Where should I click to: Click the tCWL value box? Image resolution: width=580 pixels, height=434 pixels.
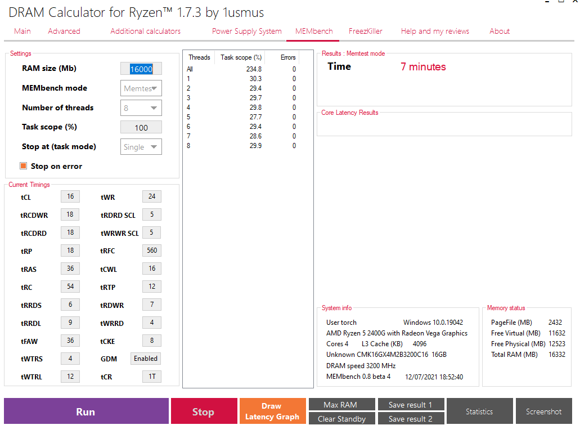[x=152, y=269]
